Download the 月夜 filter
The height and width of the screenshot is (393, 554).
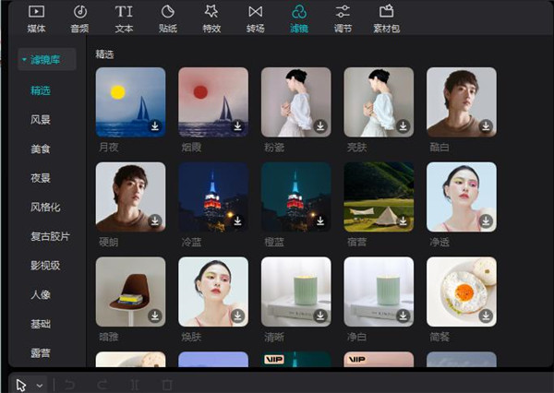[x=155, y=126]
